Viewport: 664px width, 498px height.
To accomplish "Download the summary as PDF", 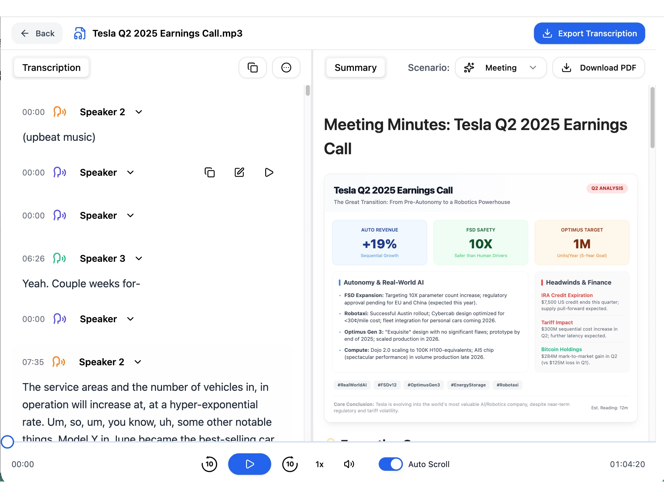I will [599, 68].
